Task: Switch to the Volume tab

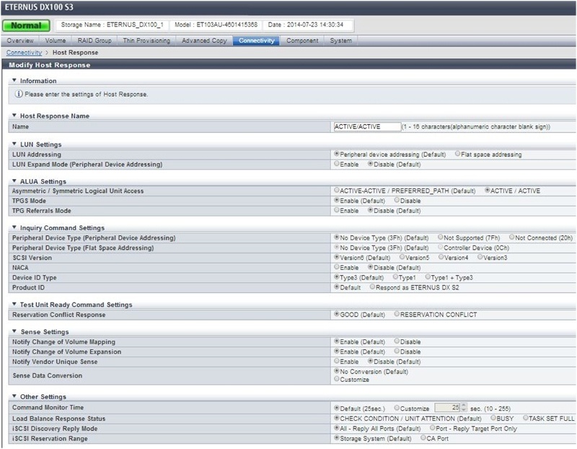Action: pos(56,40)
